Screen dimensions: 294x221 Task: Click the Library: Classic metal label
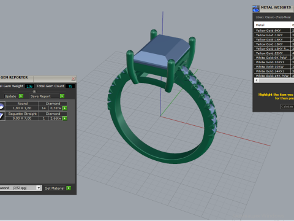point(273,17)
